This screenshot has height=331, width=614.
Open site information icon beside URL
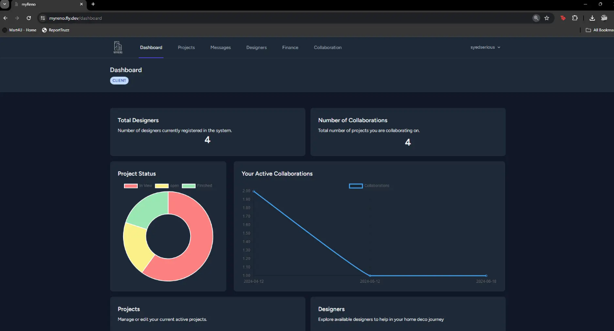43,18
